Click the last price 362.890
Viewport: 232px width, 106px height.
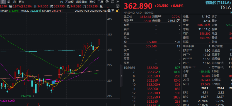click(x=138, y=6)
